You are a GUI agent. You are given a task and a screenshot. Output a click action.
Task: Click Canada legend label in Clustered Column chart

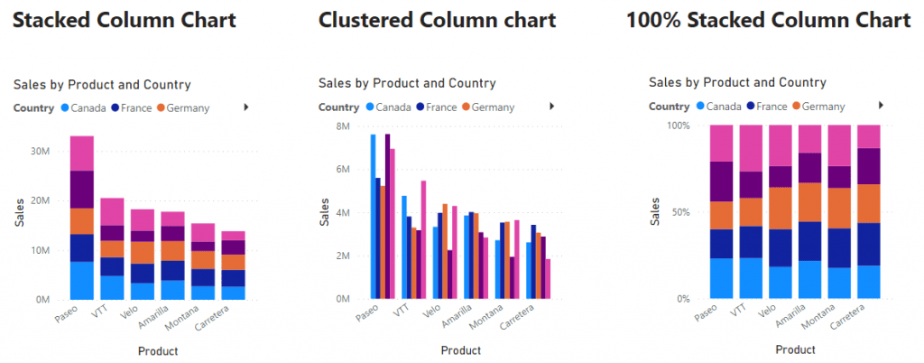tap(394, 107)
